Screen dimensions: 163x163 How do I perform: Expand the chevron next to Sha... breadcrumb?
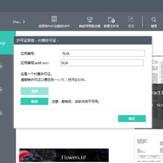coord(24,22)
